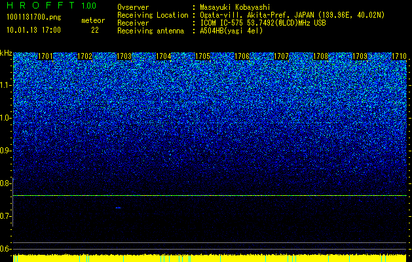Click the Ovserver field label
The width and height of the screenshot is (412, 262).
coord(133,7)
